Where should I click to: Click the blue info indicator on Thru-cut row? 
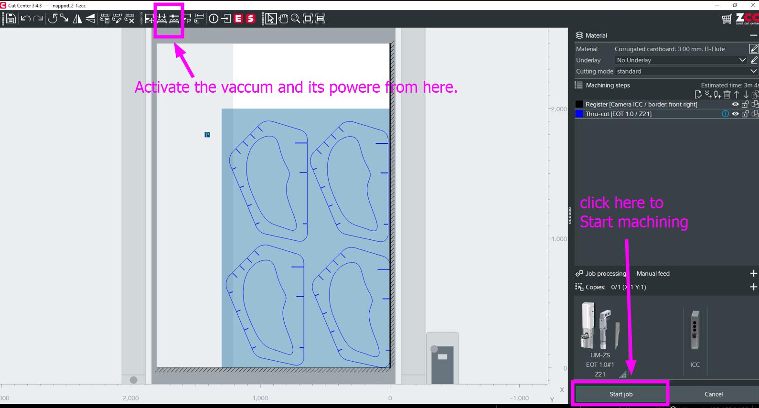point(726,114)
